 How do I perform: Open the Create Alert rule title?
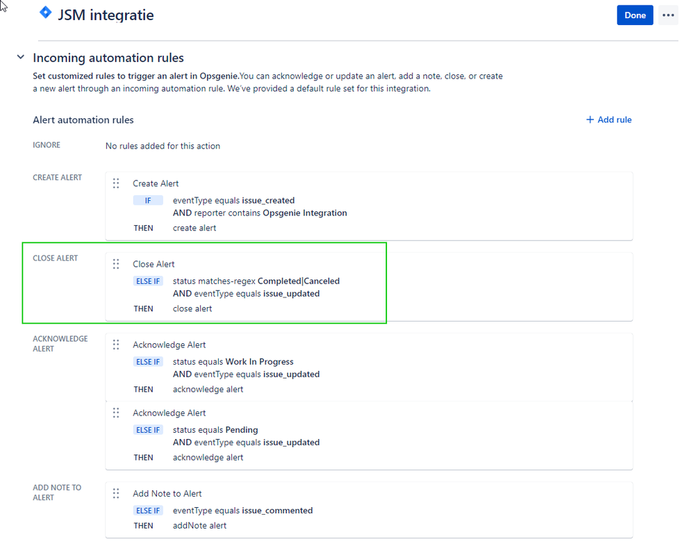pyautogui.click(x=156, y=183)
